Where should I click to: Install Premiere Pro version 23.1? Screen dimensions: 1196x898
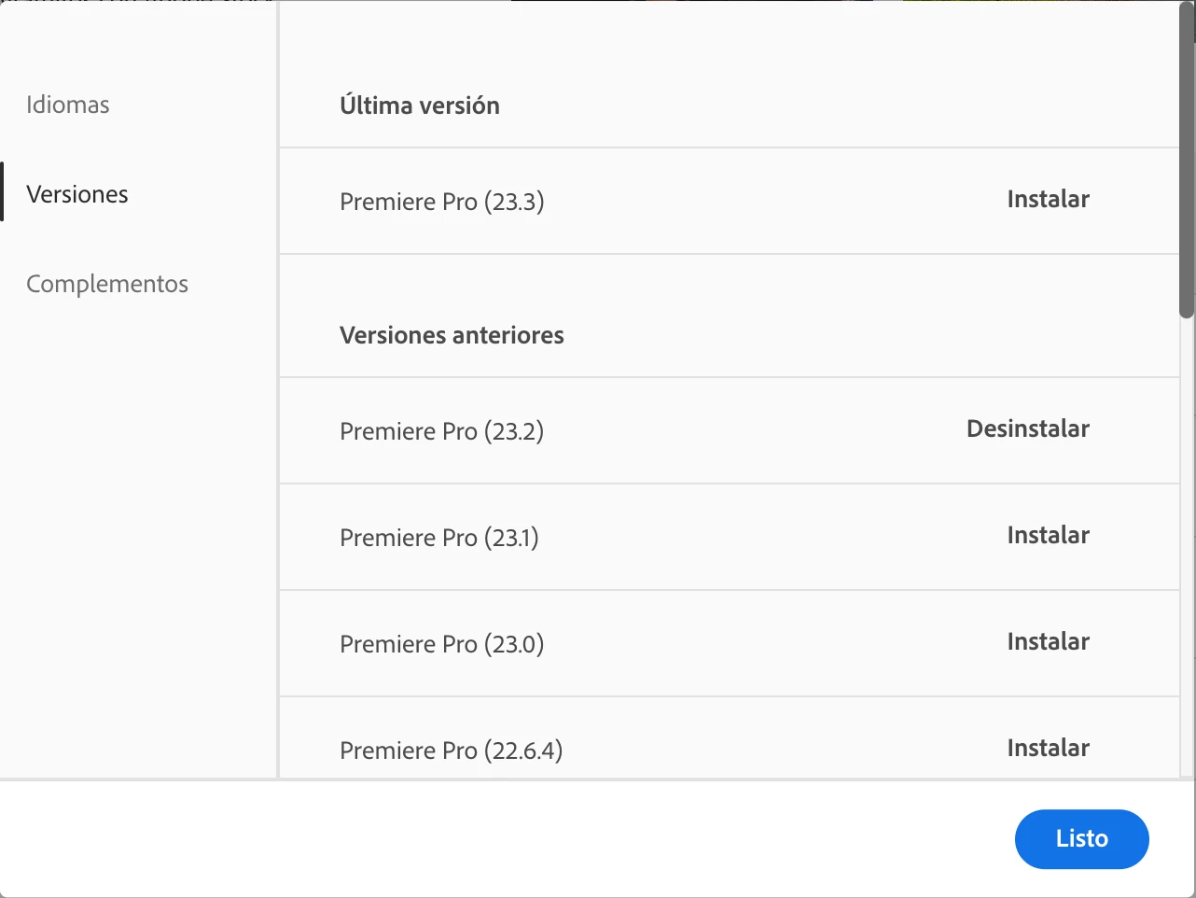(x=1048, y=536)
